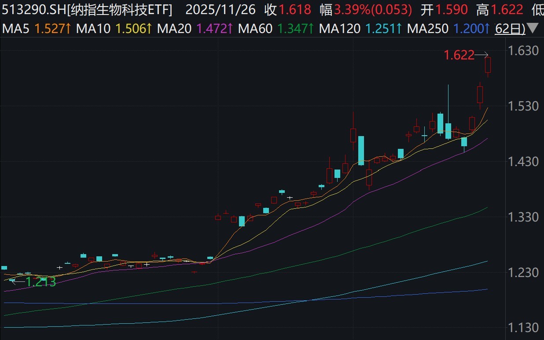Click the date 2025/11/26 in header
The width and height of the screenshot is (544, 340).
(x=221, y=9)
